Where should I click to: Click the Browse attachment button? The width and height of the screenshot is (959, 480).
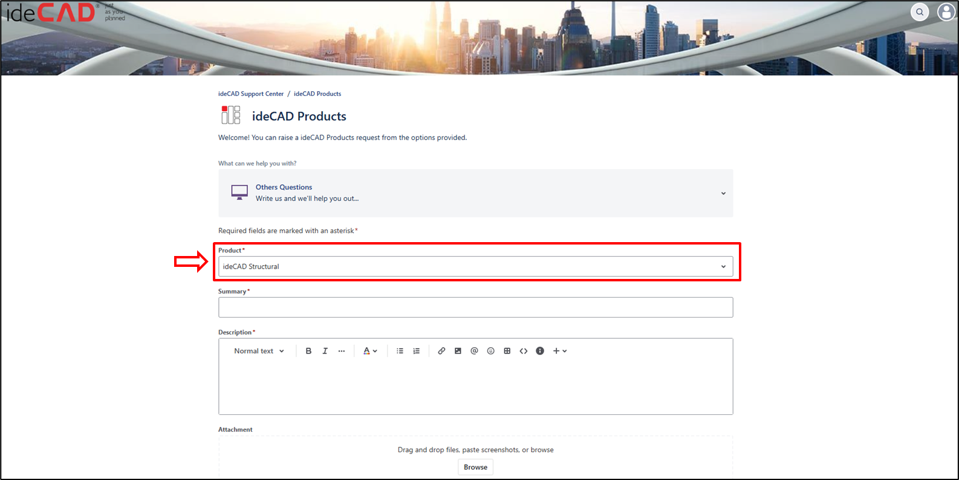[x=476, y=467]
